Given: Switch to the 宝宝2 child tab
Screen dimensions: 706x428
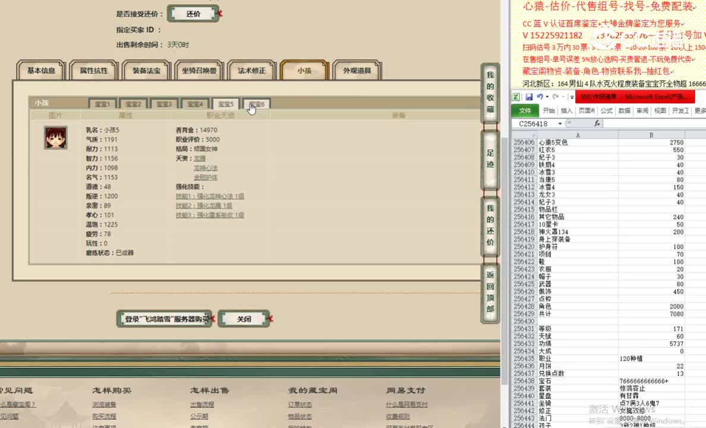Looking at the screenshot, I should coord(133,103).
